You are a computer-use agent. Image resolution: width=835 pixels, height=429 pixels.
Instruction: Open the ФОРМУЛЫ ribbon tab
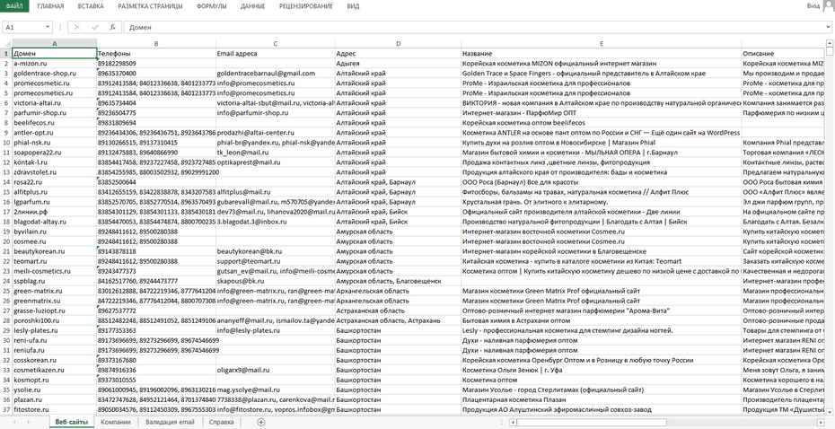(211, 6)
